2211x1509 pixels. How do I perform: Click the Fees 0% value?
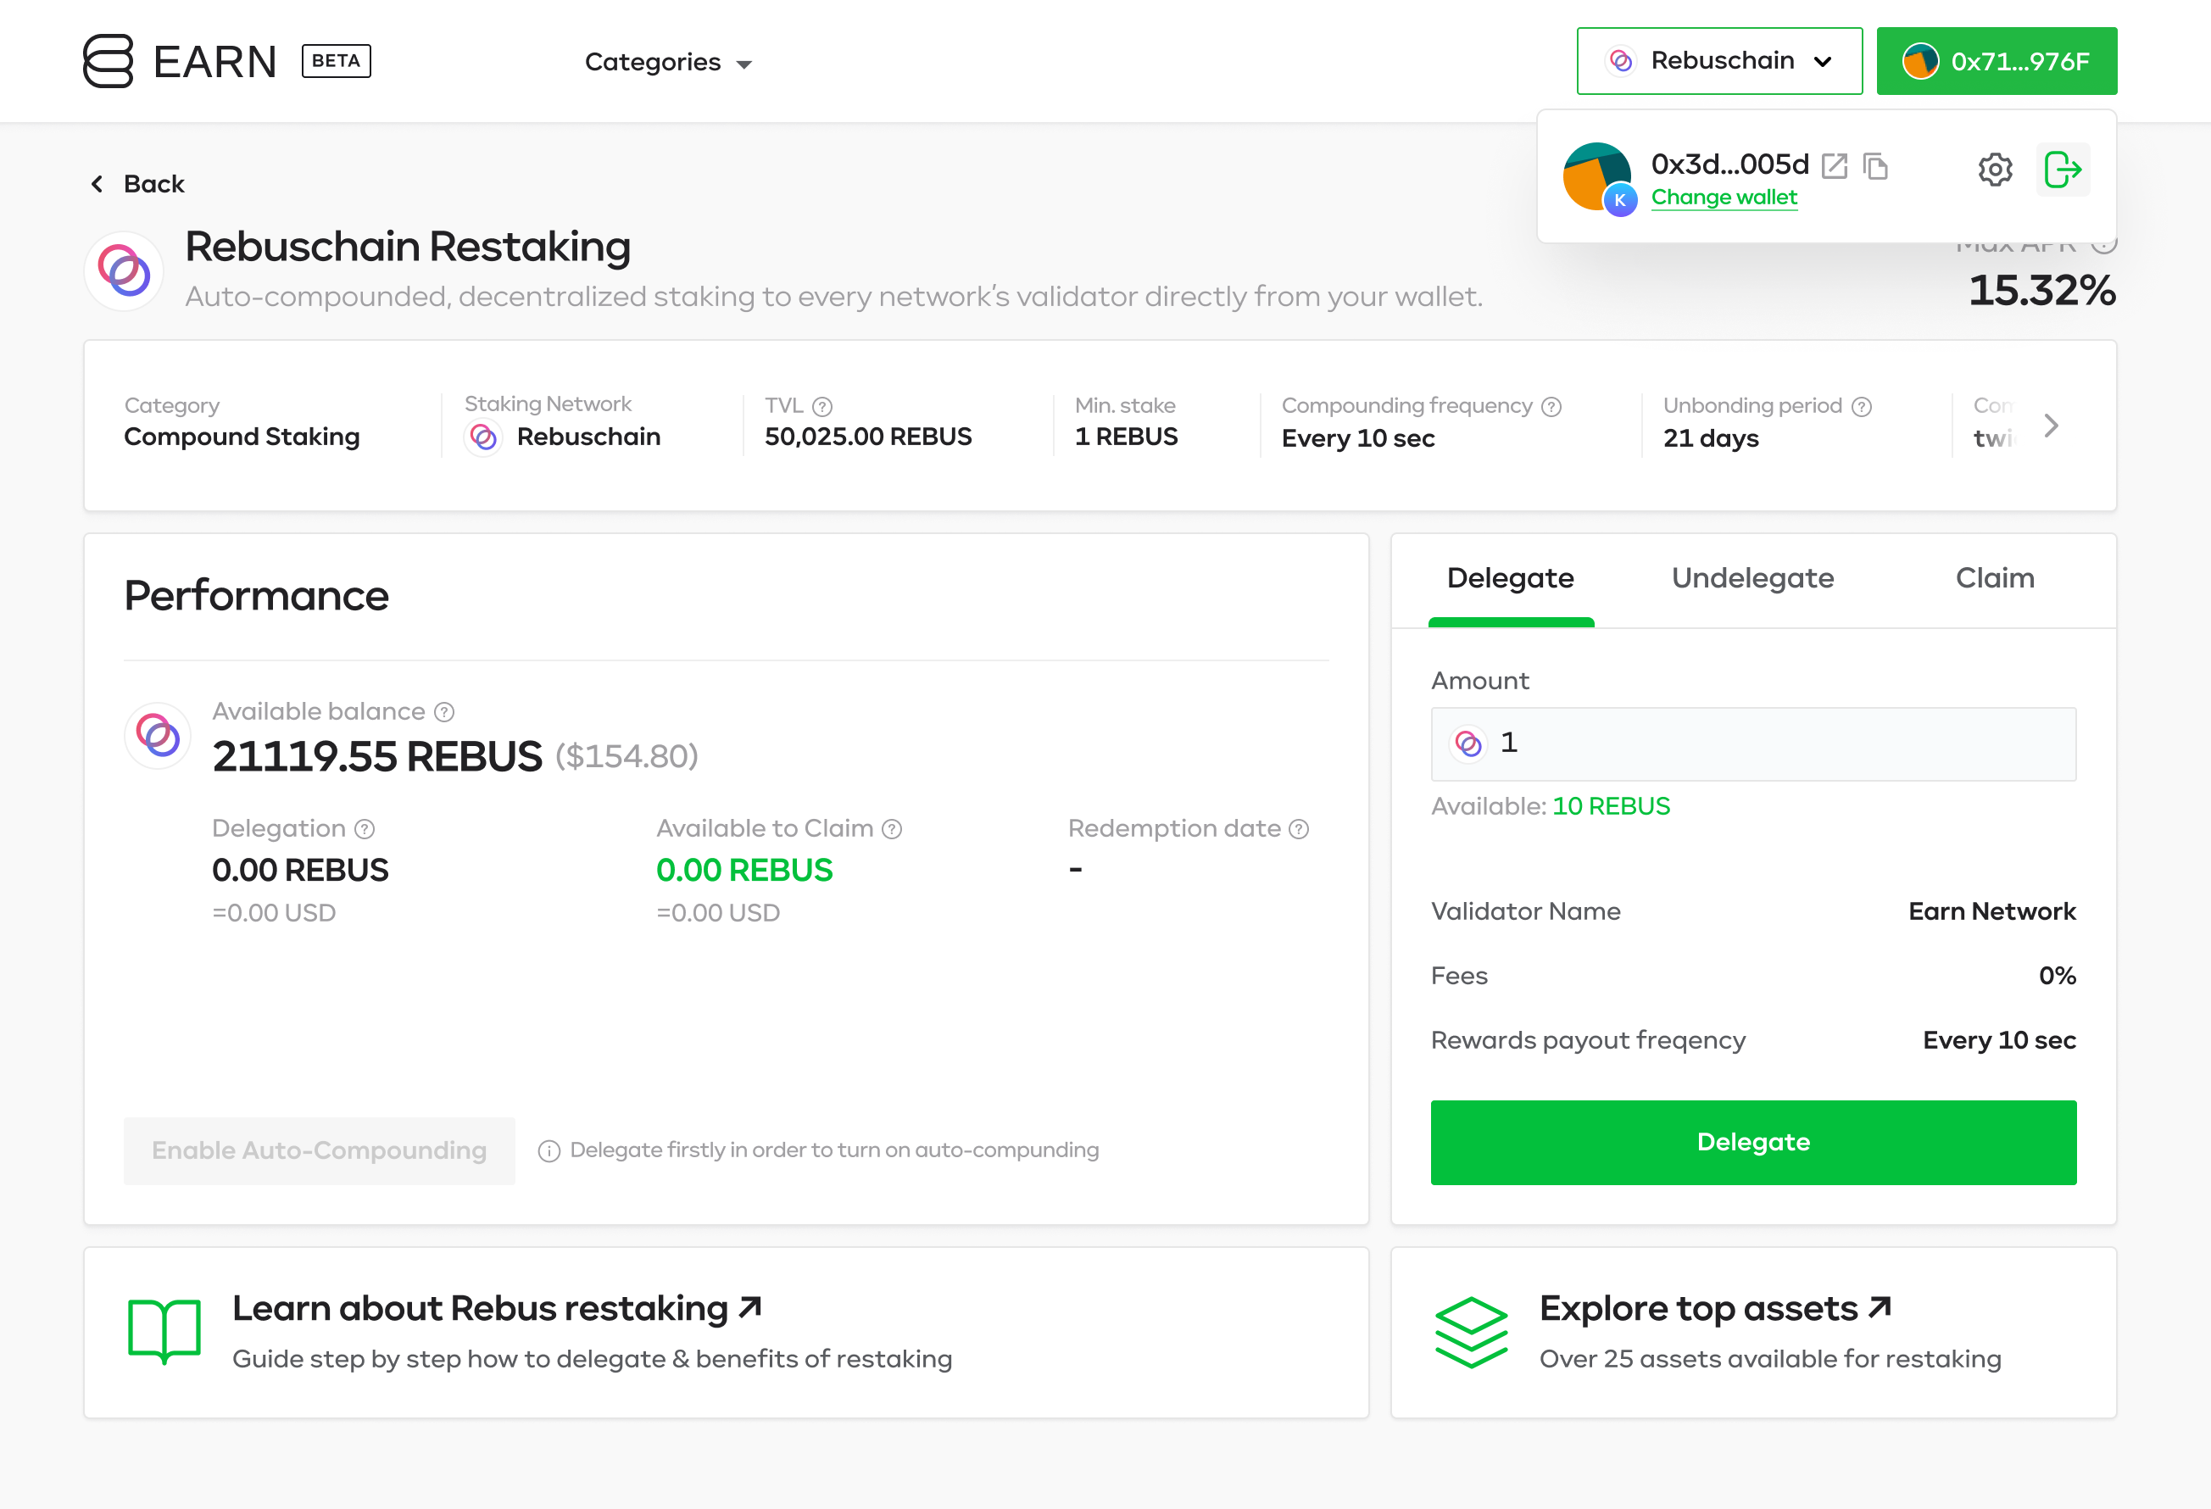[x=2057, y=975]
